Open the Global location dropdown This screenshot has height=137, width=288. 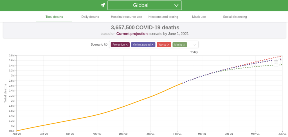point(144,5)
